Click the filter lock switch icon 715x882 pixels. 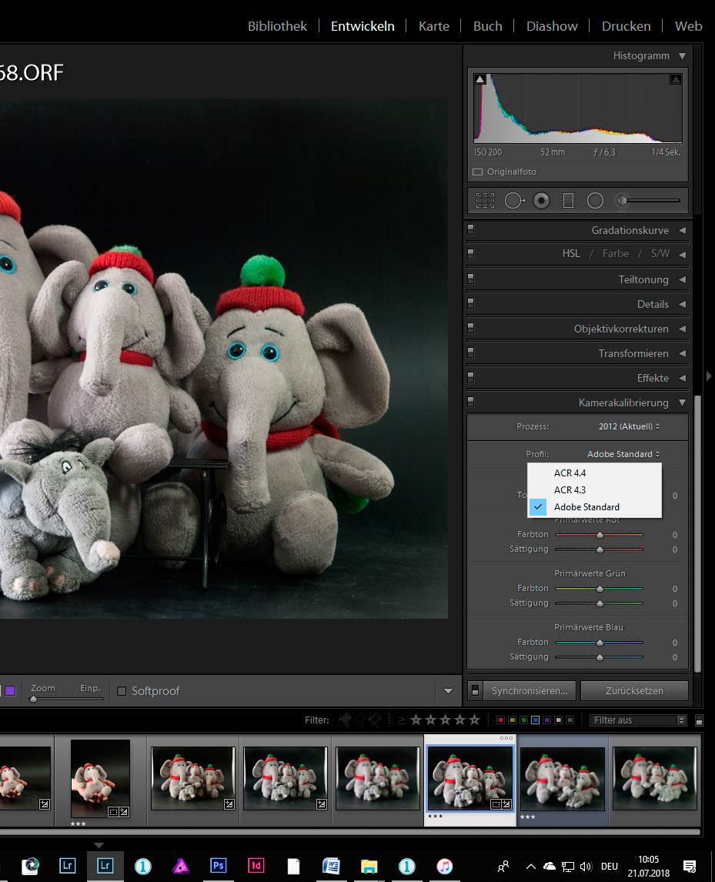700,720
